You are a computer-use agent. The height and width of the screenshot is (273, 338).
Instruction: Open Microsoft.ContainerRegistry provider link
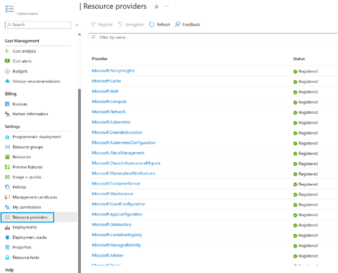[x=117, y=235]
